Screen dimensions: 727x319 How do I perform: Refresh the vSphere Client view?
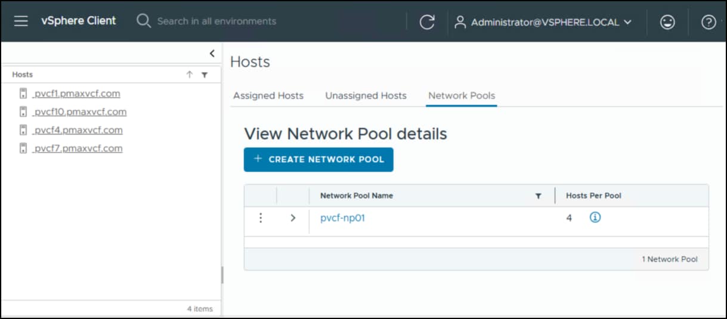point(427,22)
